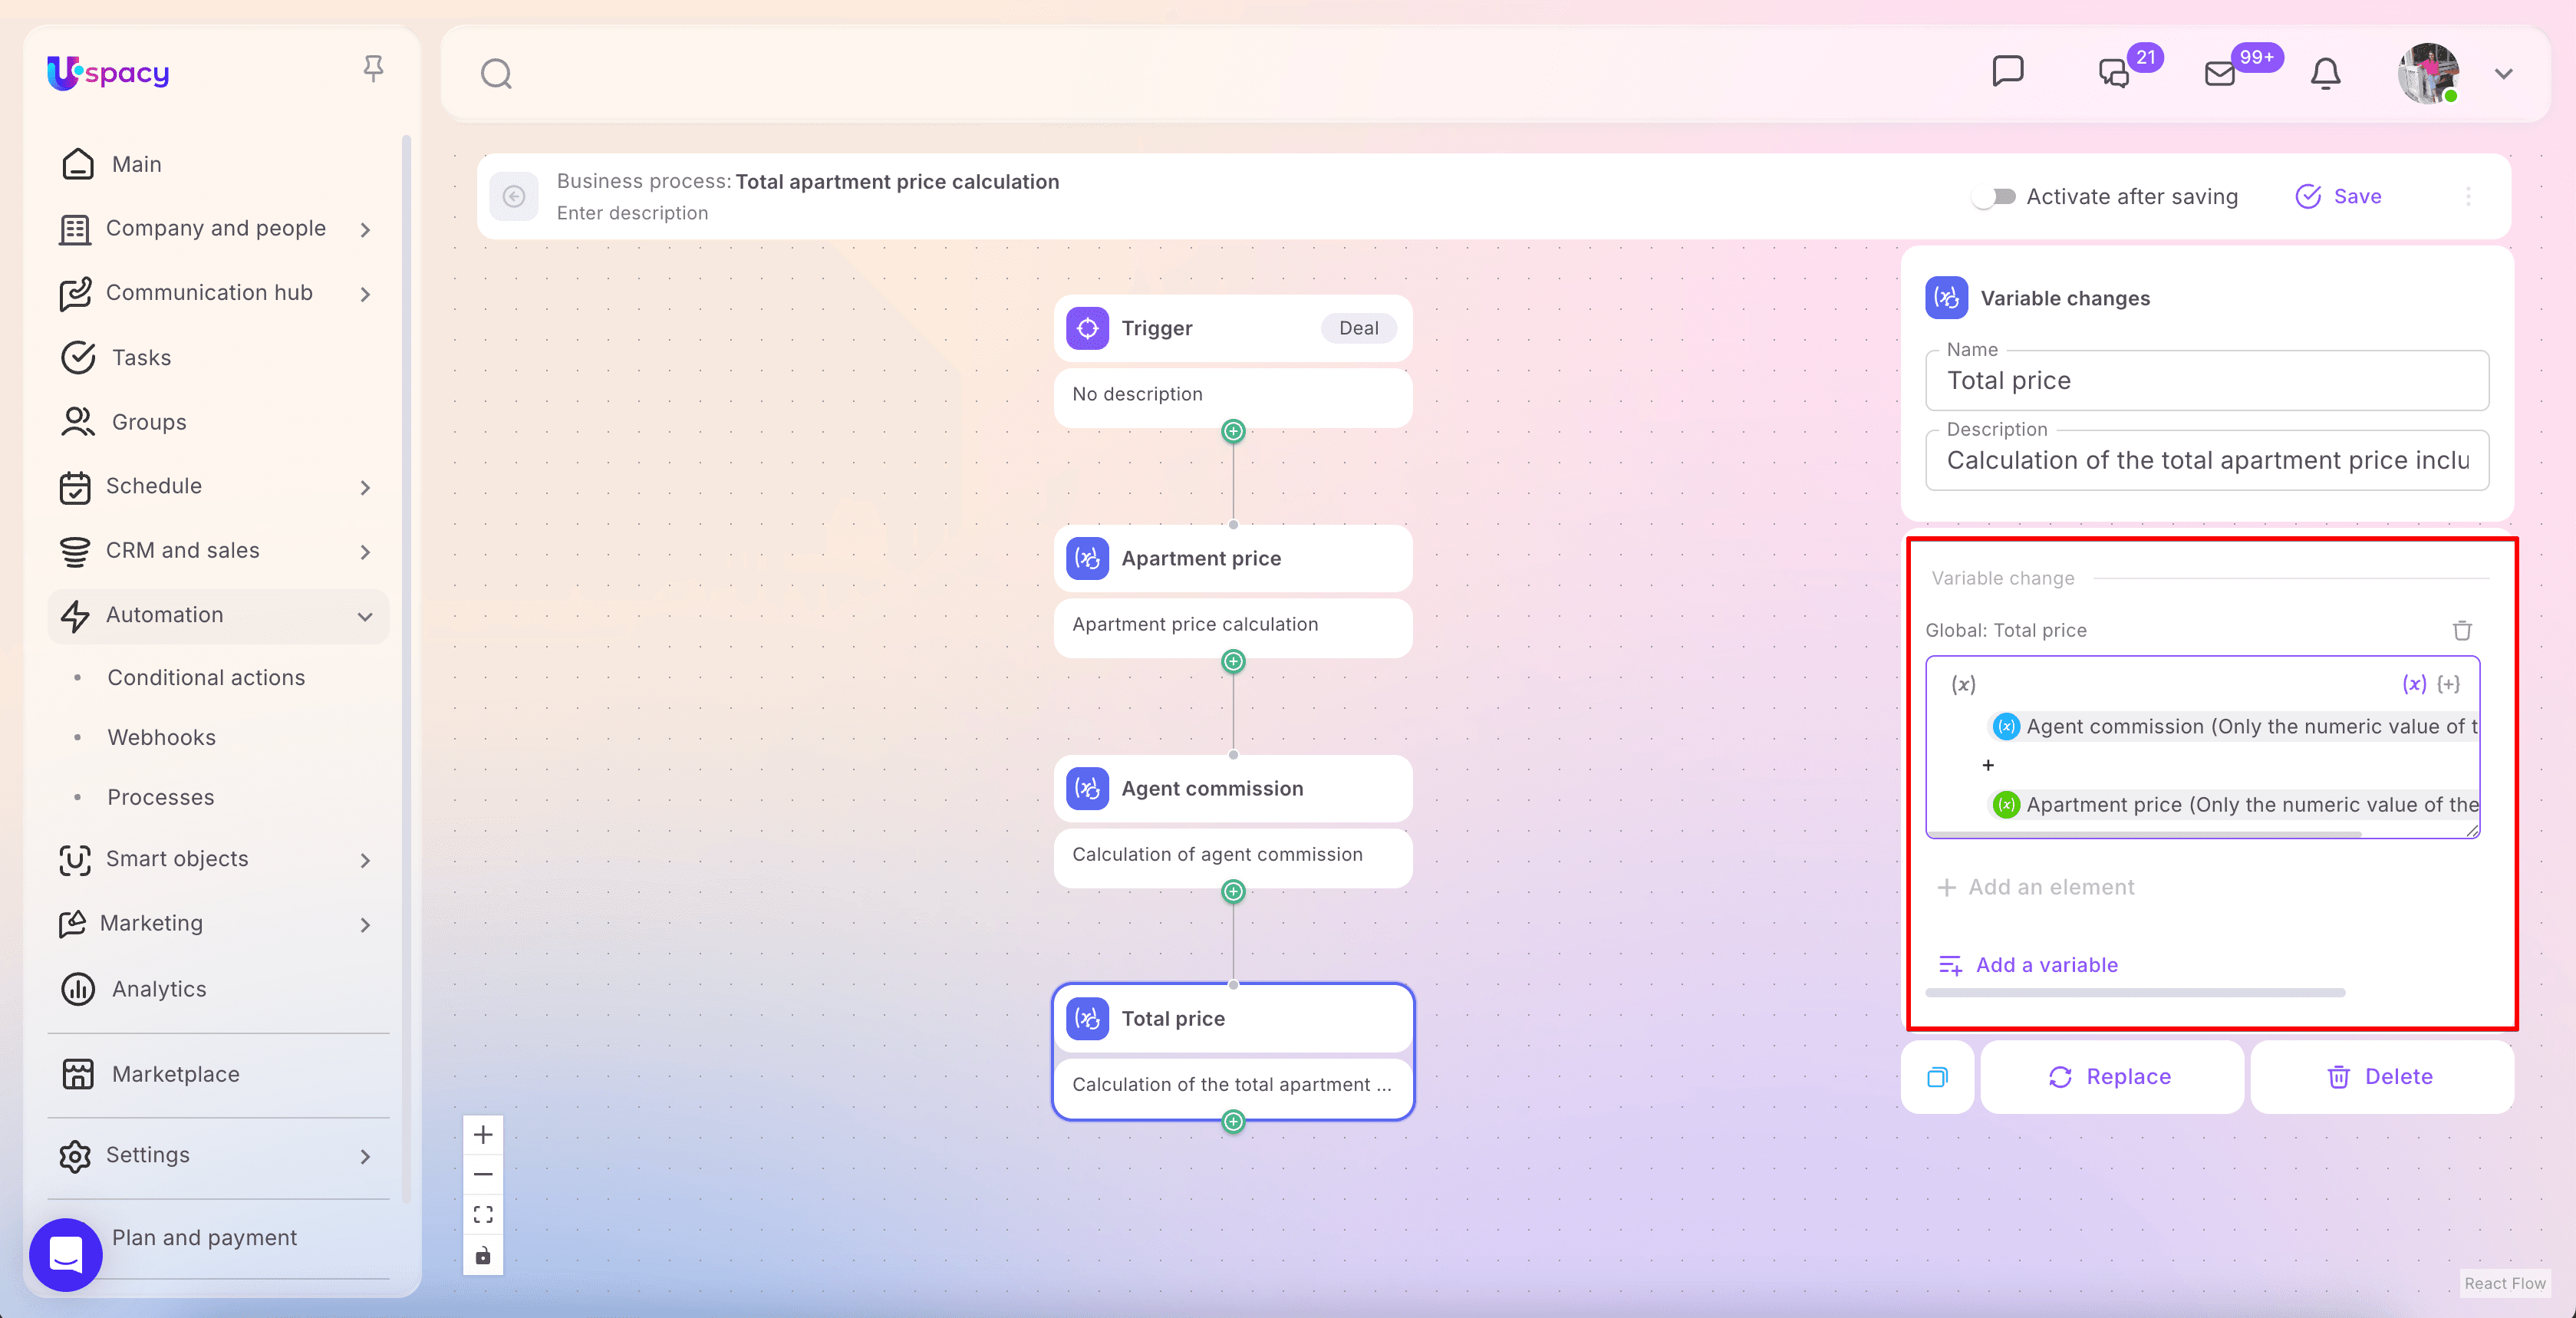
Task: Duplicate the action with the copy icon
Action: point(1937,1077)
